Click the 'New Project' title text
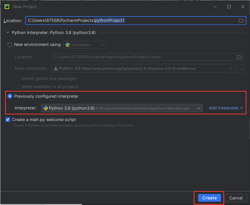Viewport: 250px width, 205px height. pos(25,7)
